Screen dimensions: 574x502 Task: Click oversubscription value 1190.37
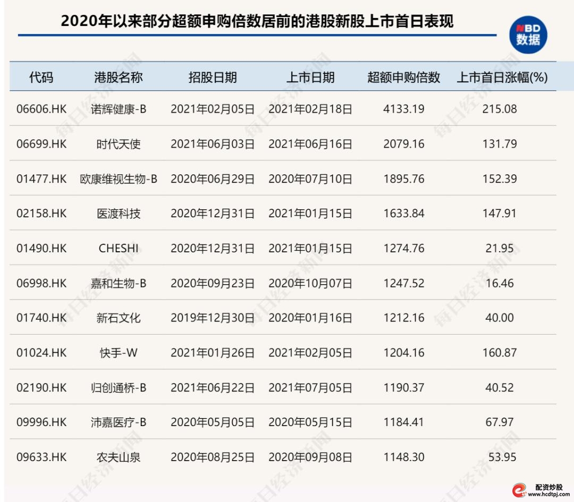404,387
